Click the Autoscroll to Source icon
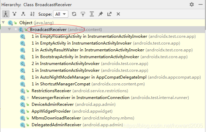Viewport: 206px width, 132px height. [83, 14]
